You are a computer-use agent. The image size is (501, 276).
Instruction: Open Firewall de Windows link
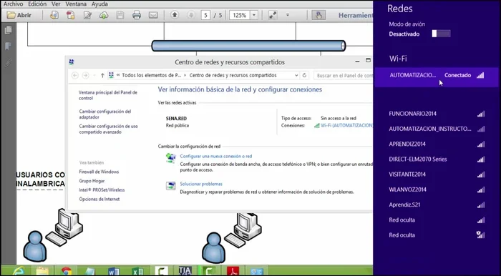99,172
